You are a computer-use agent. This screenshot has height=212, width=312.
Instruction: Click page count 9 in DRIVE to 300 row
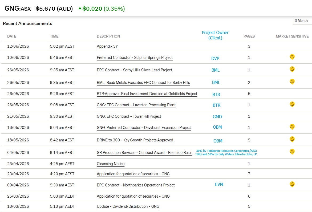249,140
